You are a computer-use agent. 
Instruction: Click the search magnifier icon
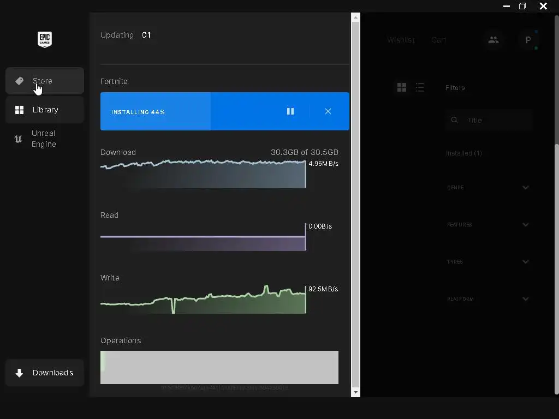coord(454,119)
